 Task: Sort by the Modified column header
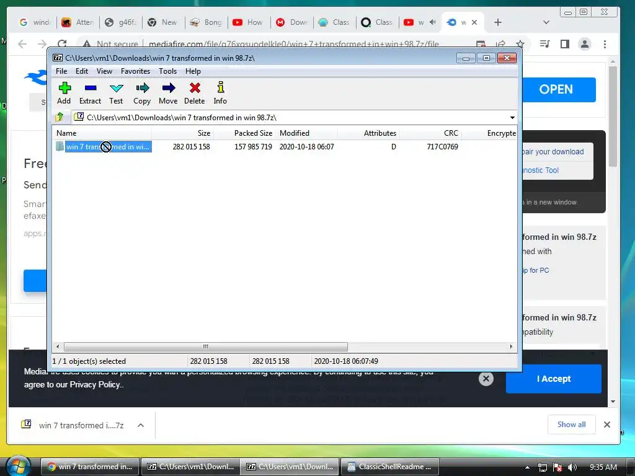[x=306, y=133]
